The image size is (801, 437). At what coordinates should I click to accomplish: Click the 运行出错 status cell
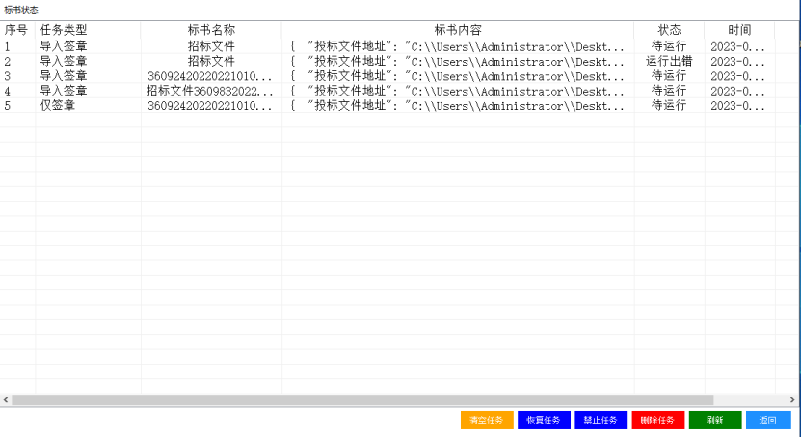click(669, 62)
